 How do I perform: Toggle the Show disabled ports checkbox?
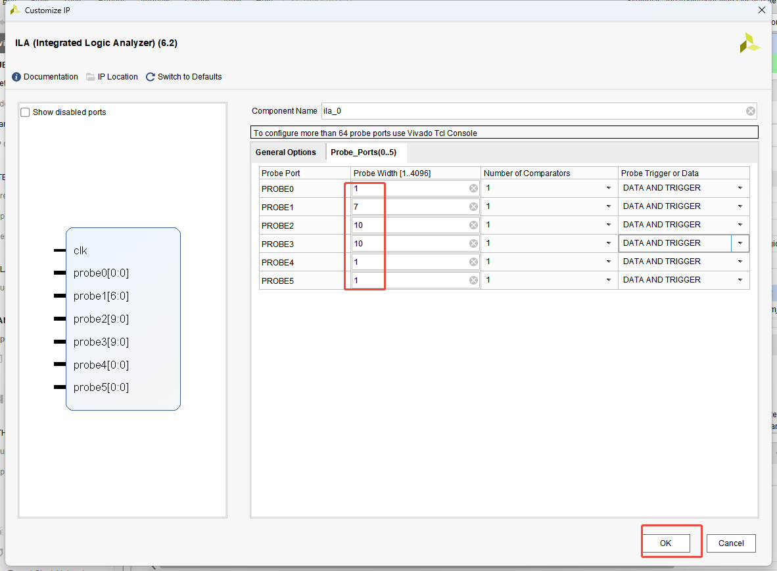coord(25,112)
